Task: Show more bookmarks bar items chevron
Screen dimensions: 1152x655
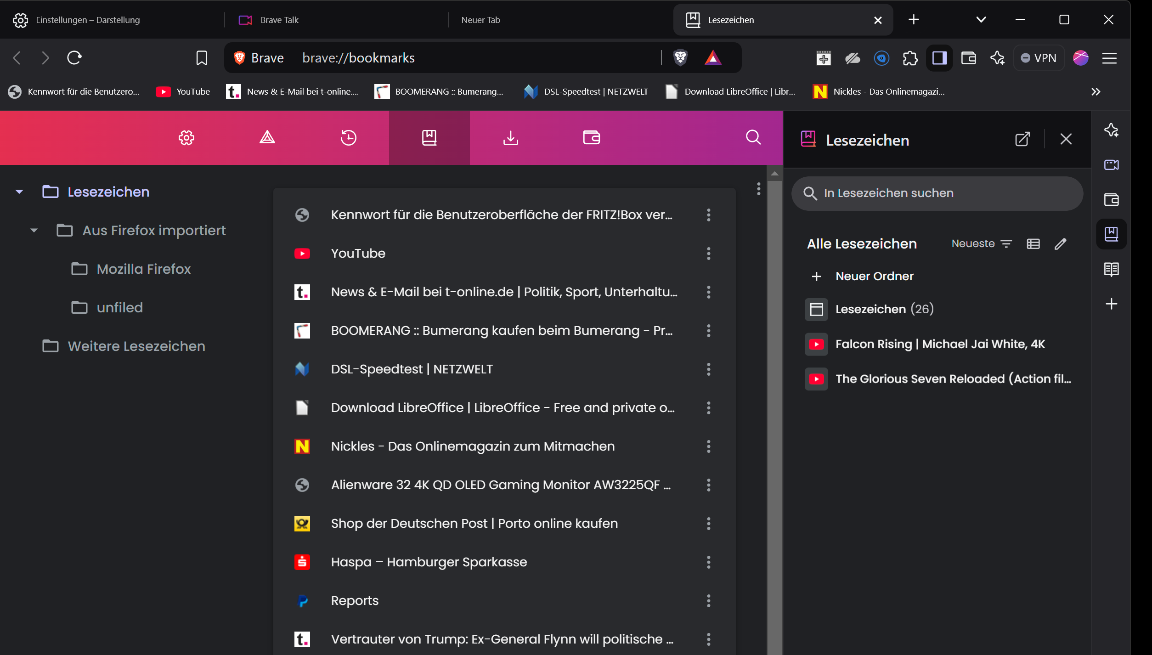Action: click(1096, 92)
